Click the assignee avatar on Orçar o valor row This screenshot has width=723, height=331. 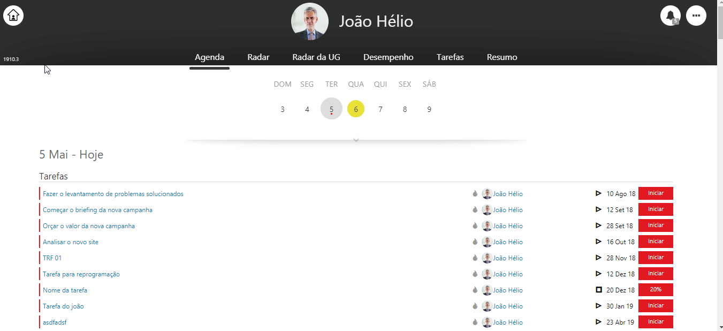pos(487,226)
